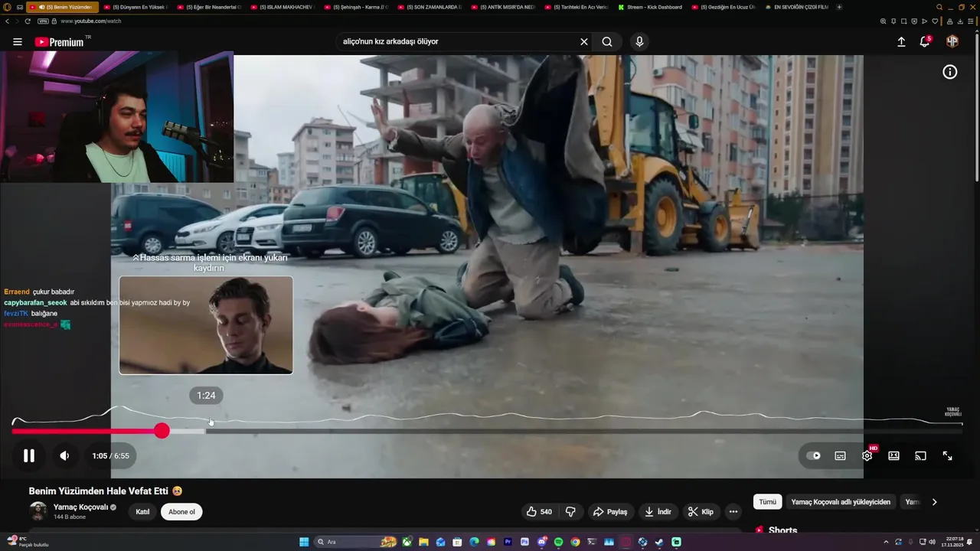Mute the video volume speaker

(x=64, y=456)
